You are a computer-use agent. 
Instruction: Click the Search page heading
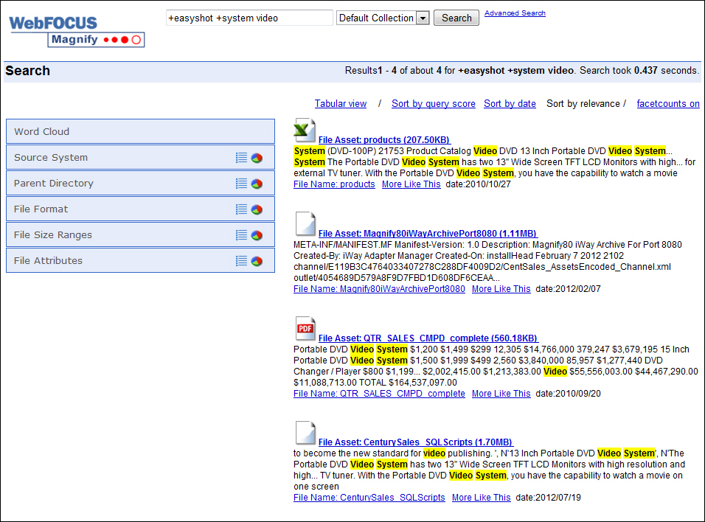[x=27, y=71]
